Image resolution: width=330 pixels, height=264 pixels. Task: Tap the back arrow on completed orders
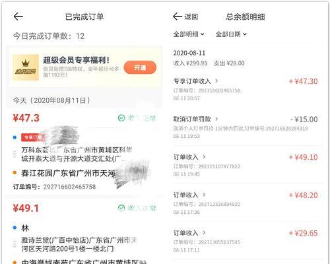click(18, 16)
